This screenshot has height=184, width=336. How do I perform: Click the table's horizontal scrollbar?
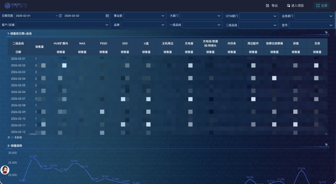(33, 134)
